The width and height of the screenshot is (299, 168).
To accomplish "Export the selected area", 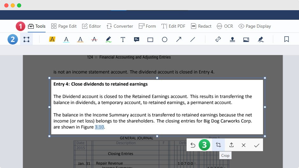I will tap(231, 145).
